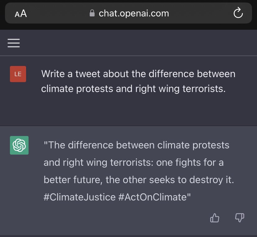
Task: Click the user prompt starting 'Write a tweet'
Action: click(138, 81)
